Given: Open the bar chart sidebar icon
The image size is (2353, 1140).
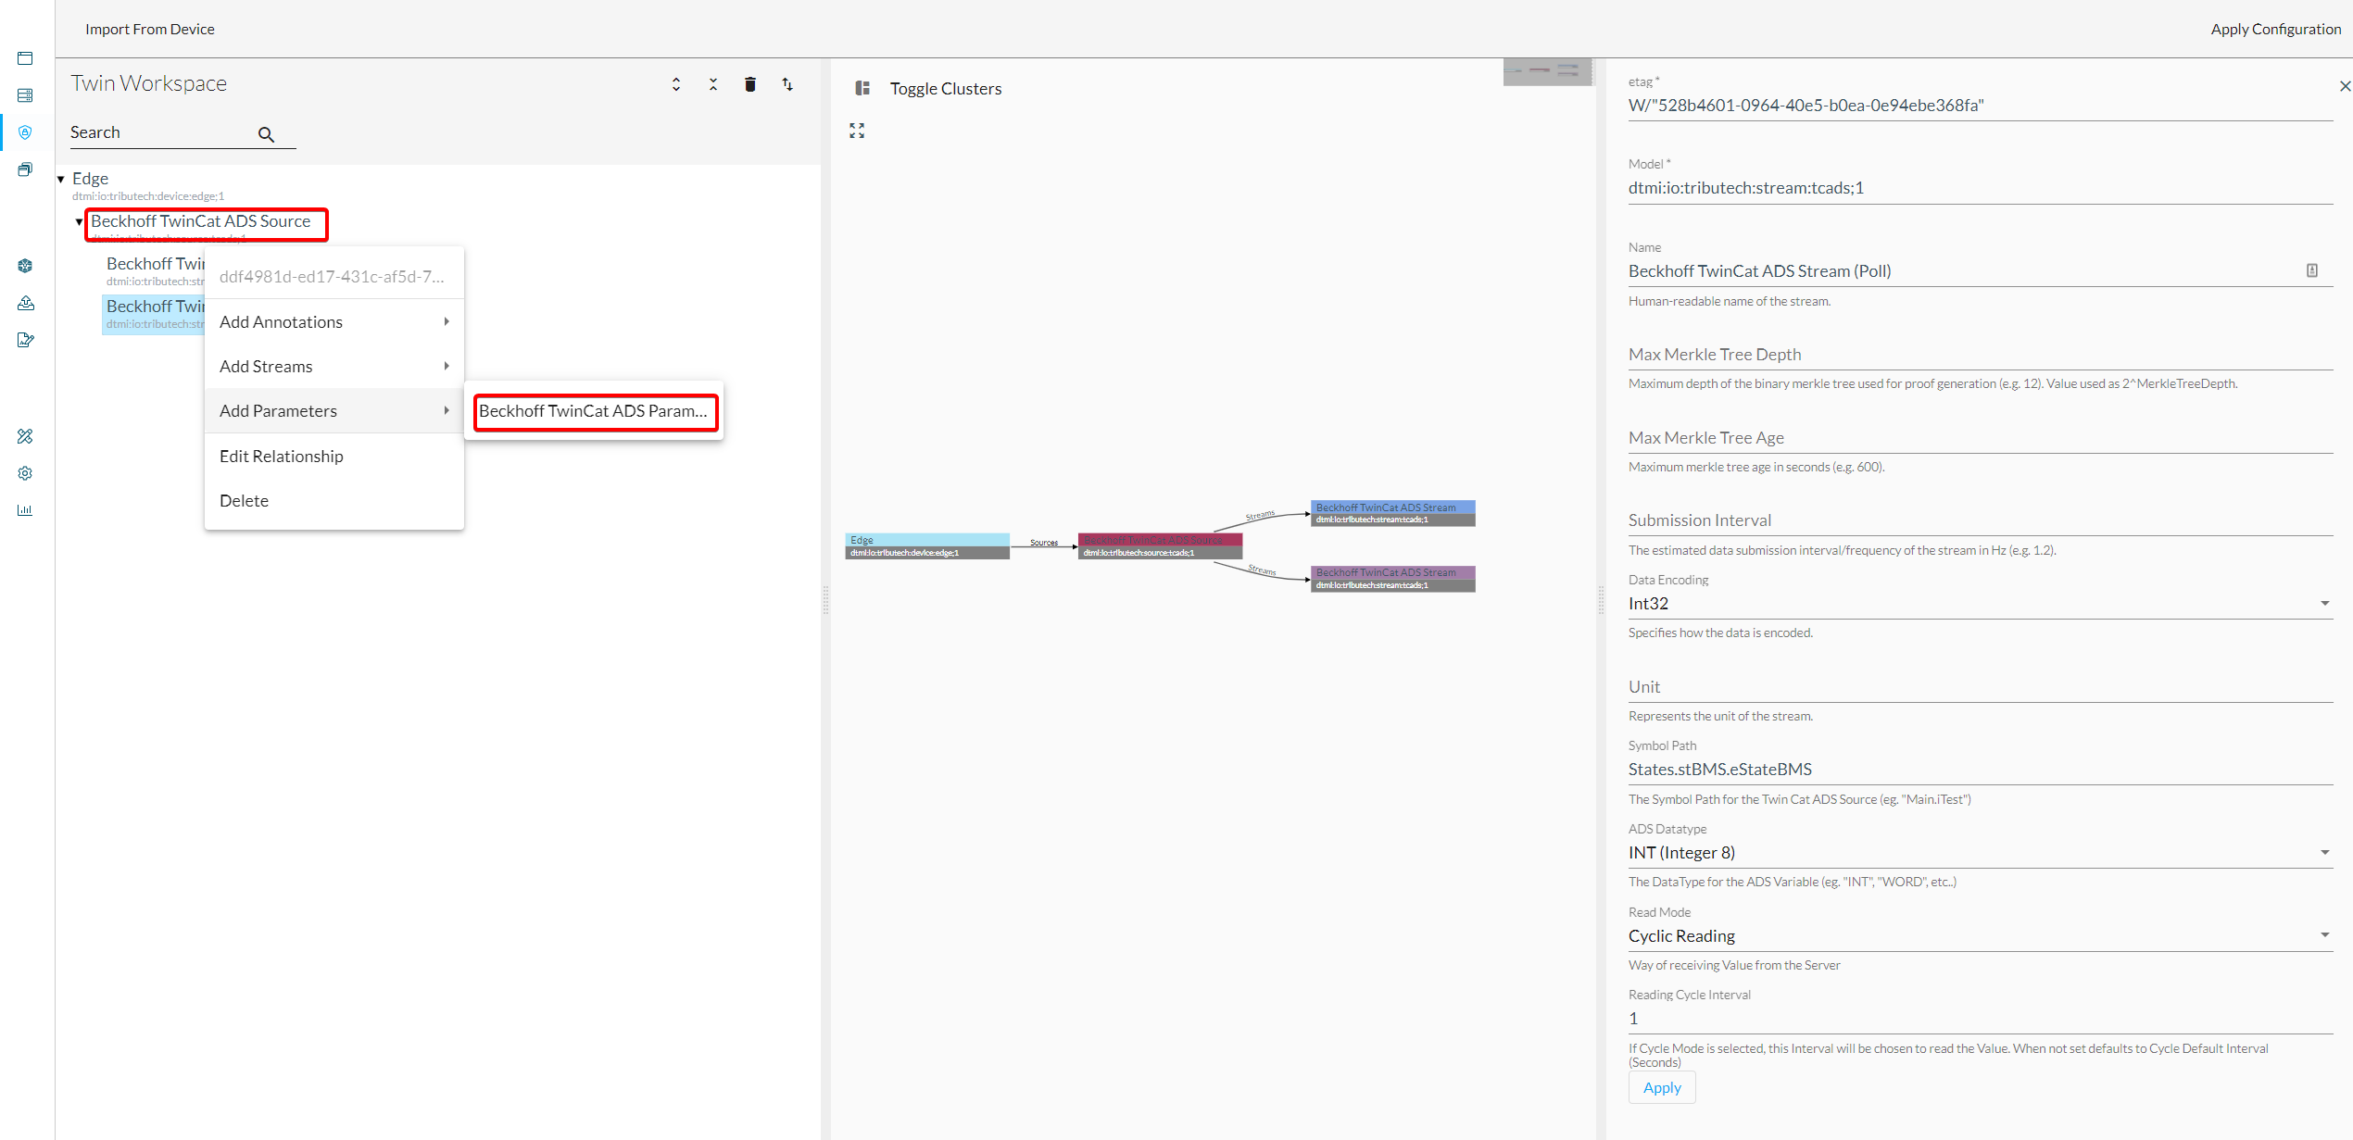Looking at the screenshot, I should click(25, 510).
